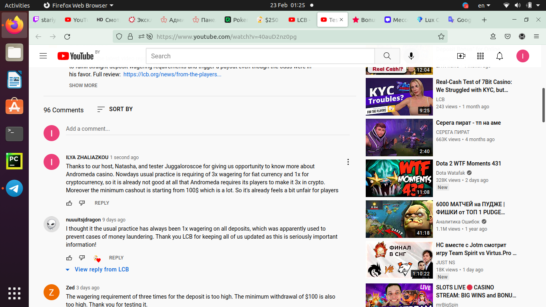Open Ubuntu Software from the dock
This screenshot has width=546, height=307.
coord(14,107)
